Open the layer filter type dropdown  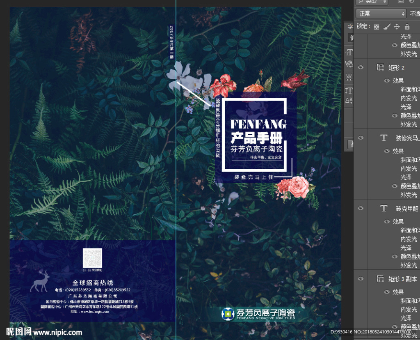(x=372, y=2)
